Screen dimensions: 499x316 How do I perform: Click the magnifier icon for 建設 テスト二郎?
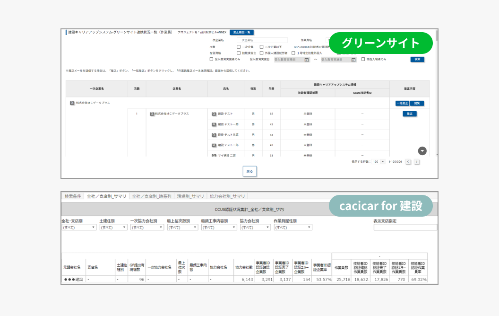[x=214, y=145]
